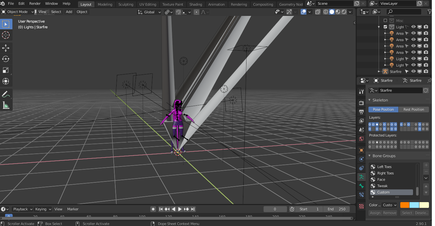Uncheck the Lights collection checkbox
The height and width of the screenshot is (226, 435).
coord(385,27)
